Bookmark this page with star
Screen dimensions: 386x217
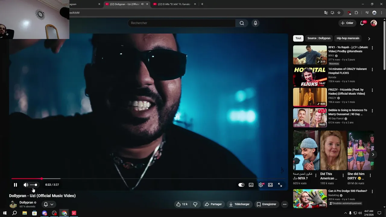(339, 13)
